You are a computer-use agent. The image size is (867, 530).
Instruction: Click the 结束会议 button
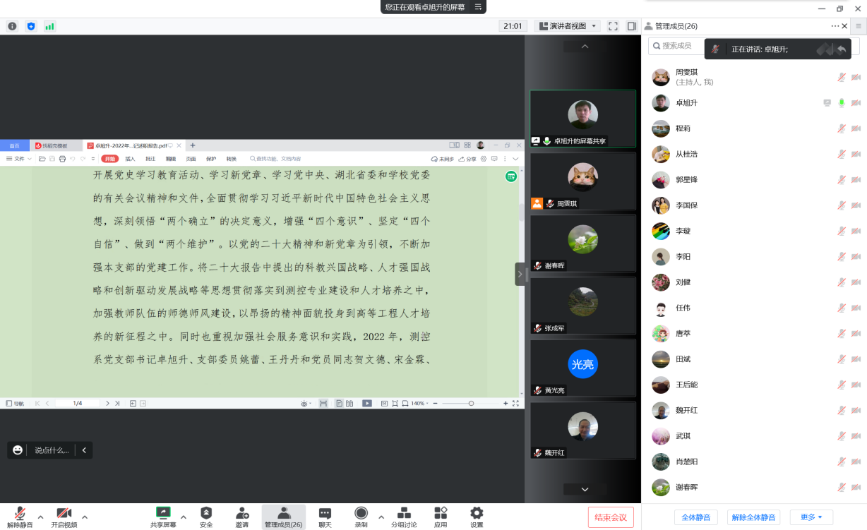(x=611, y=517)
